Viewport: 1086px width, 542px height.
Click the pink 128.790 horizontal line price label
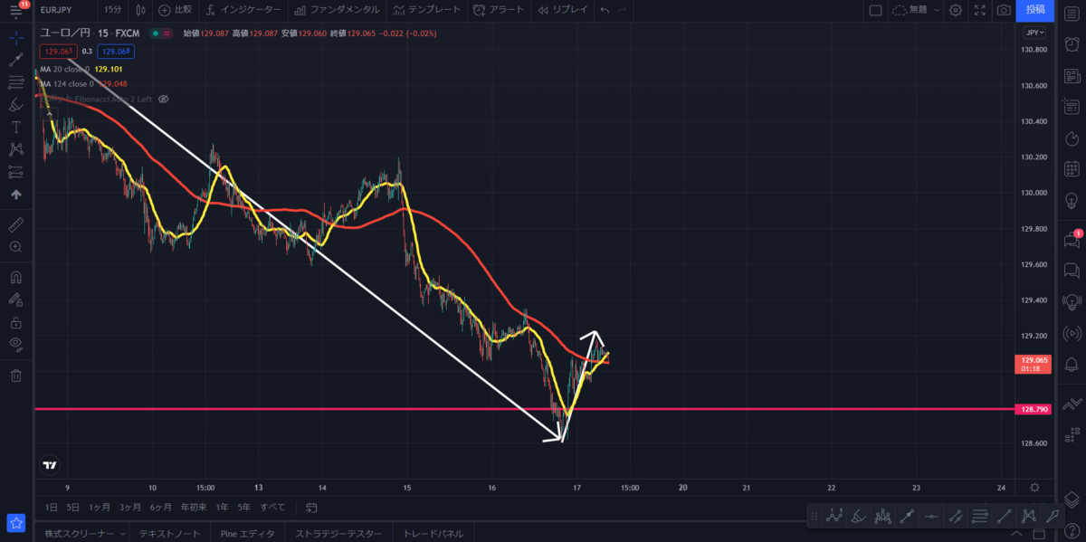1034,409
